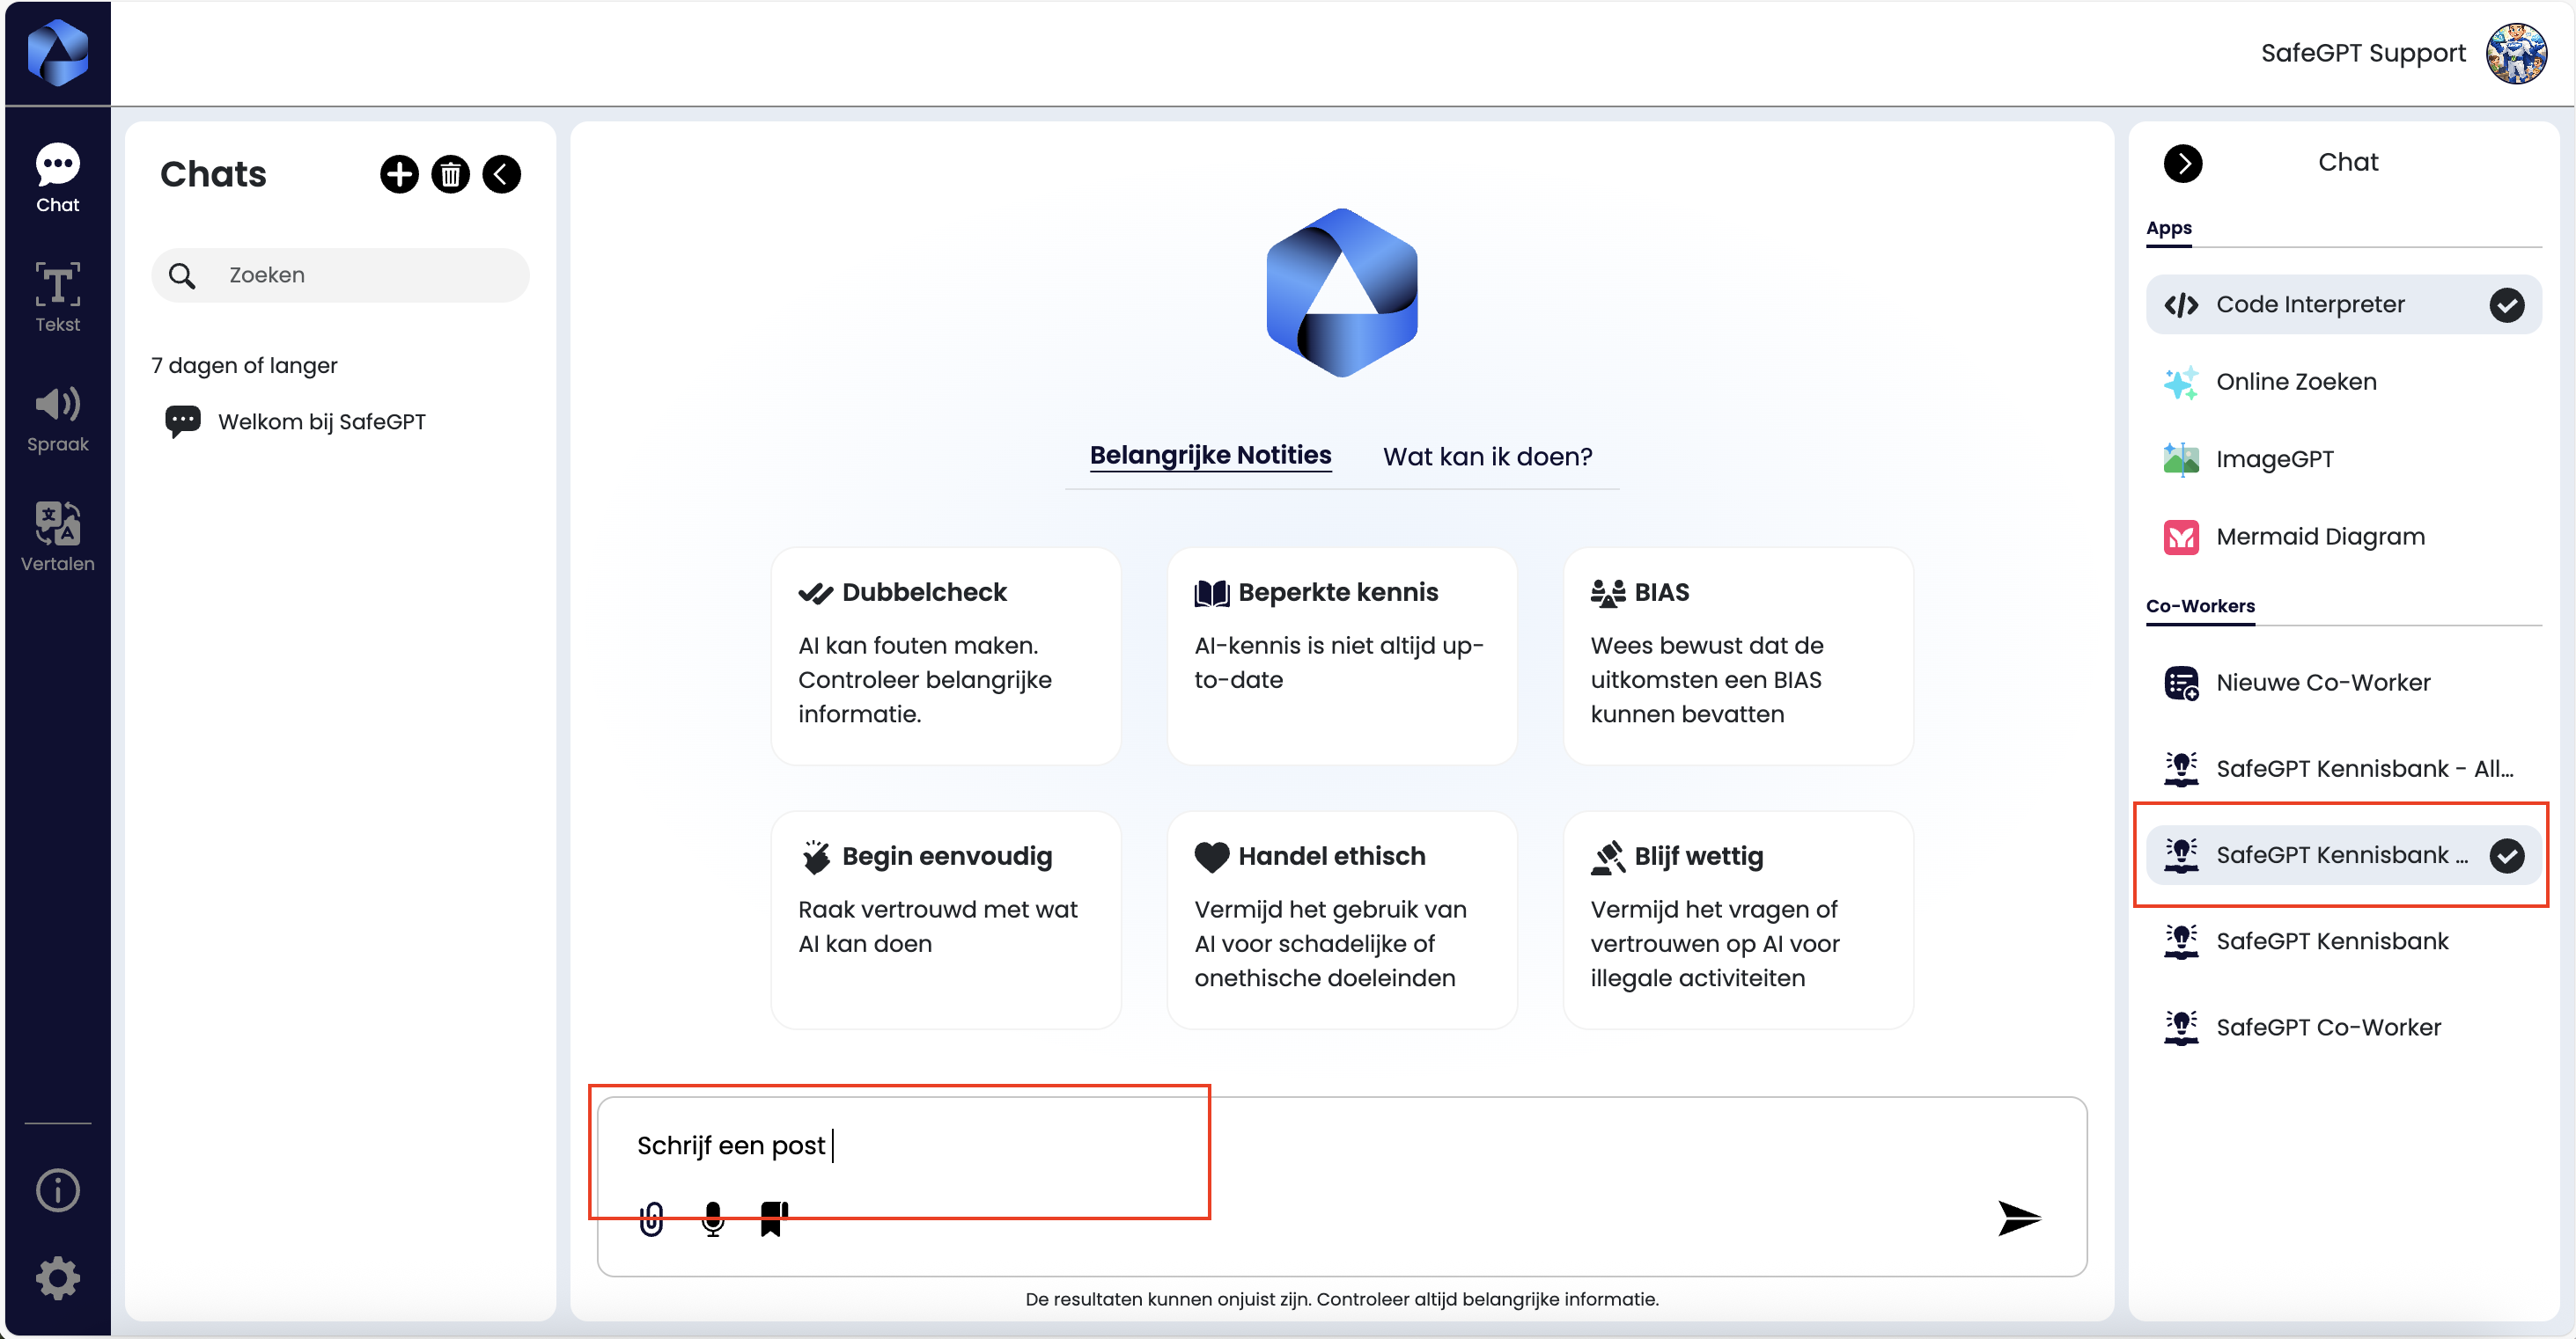This screenshot has width=2576, height=1339.
Task: Open the SafeGPT Support profile avatar
Action: coord(2515,53)
